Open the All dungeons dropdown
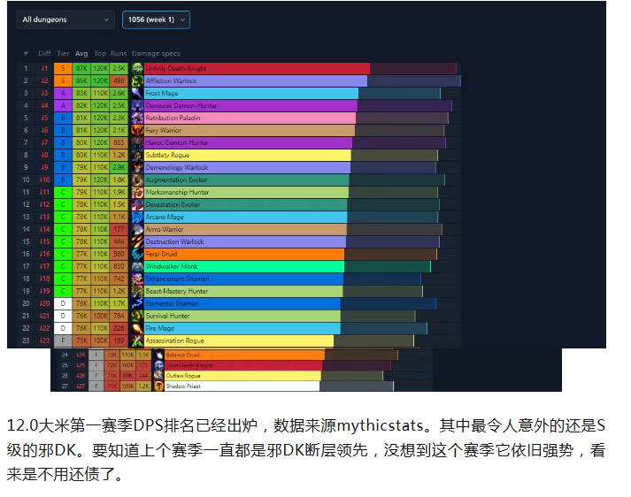631x497 pixels. tap(65, 19)
